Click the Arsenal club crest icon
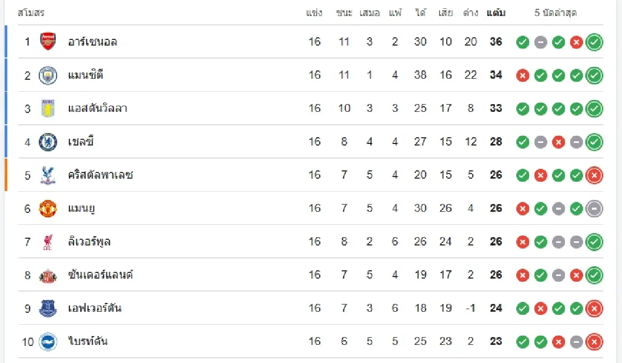Viewport: 622px width, 363px height. 48,41
